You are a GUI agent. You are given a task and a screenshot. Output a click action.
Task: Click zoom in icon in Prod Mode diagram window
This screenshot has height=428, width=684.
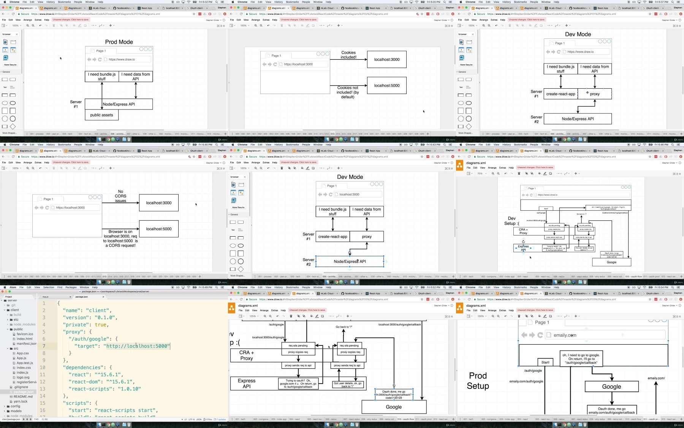coord(28,25)
